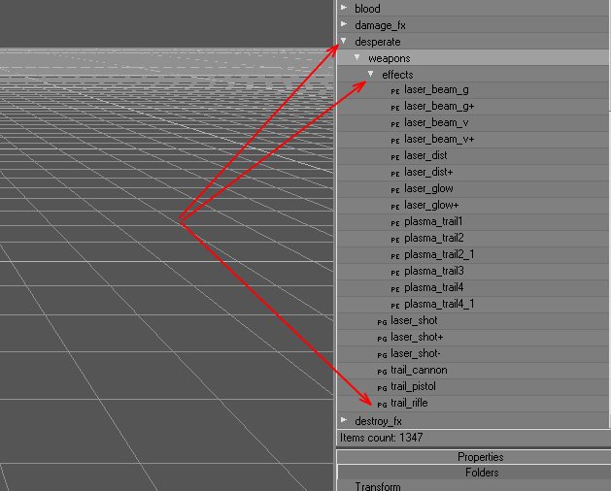This screenshot has width=611, height=491.
Task: Select the laser_beam_g+ effect name
Action: 439,107
